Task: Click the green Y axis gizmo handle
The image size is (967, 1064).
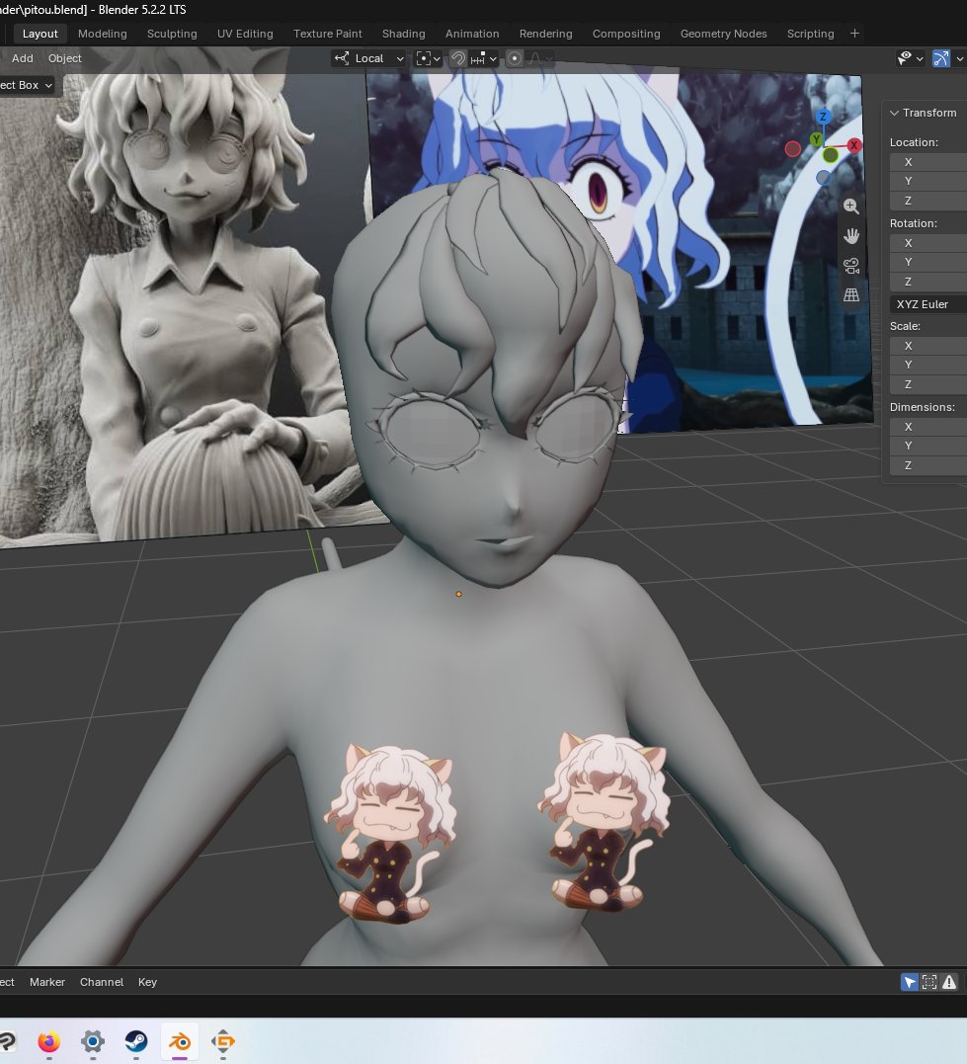Action: tap(816, 139)
